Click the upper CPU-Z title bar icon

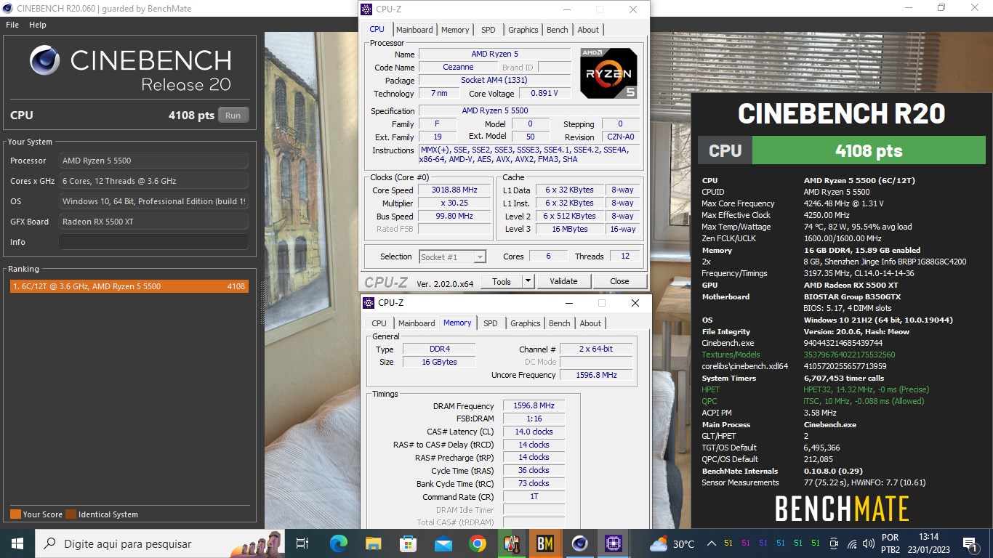pyautogui.click(x=368, y=9)
